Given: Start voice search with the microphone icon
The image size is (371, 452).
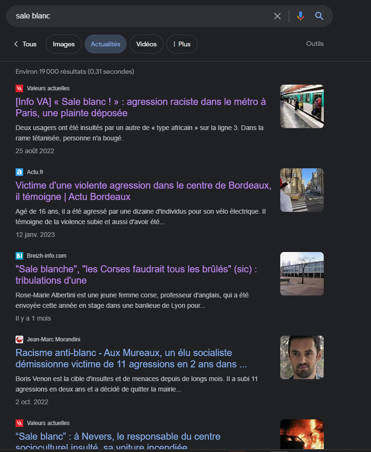Looking at the screenshot, I should pyautogui.click(x=301, y=16).
